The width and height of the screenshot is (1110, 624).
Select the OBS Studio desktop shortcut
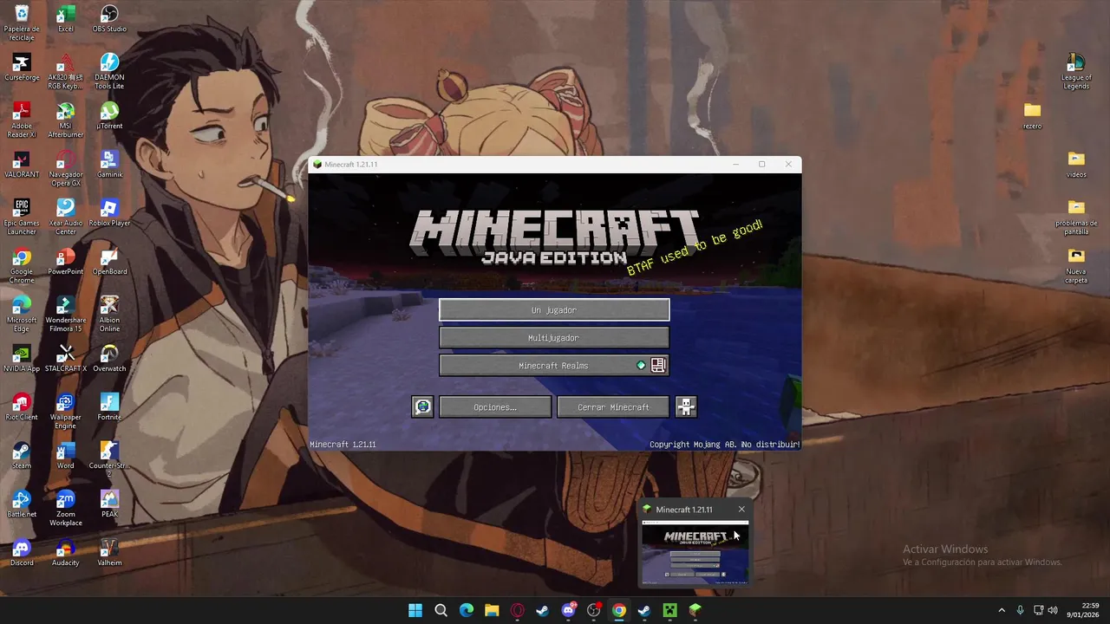point(109,20)
